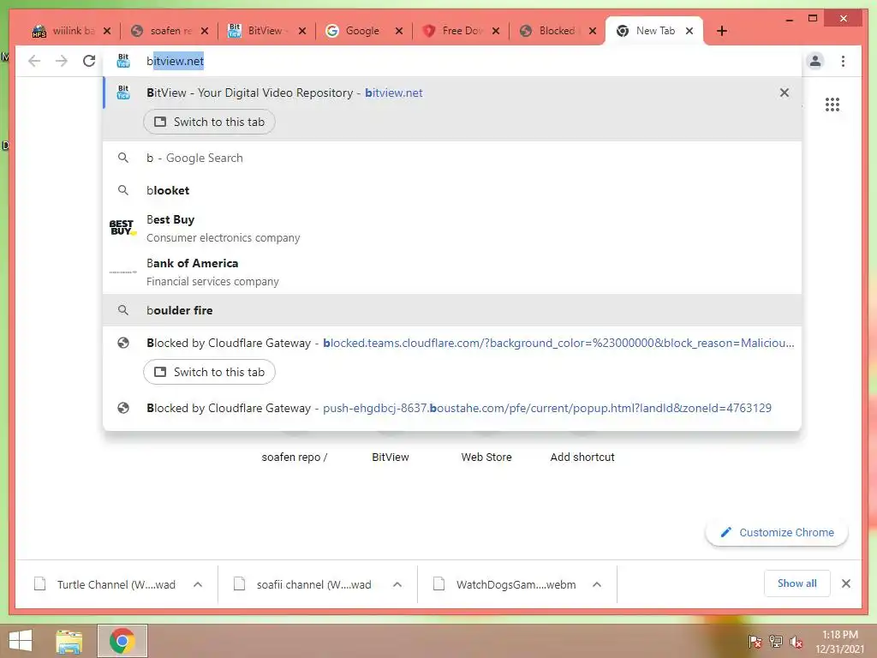Select the blooket search suggestion
This screenshot has width=877, height=658.
pos(452,190)
